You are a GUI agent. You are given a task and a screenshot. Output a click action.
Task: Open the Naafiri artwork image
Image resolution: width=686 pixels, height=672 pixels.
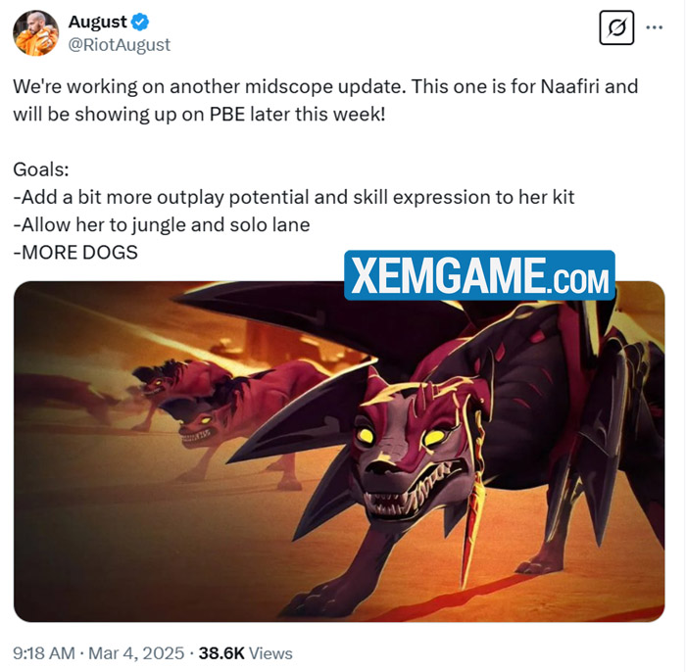339,452
